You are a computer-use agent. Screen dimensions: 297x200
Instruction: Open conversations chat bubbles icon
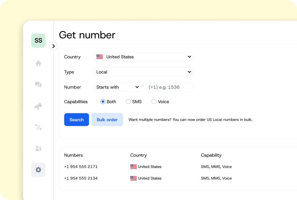tap(38, 84)
